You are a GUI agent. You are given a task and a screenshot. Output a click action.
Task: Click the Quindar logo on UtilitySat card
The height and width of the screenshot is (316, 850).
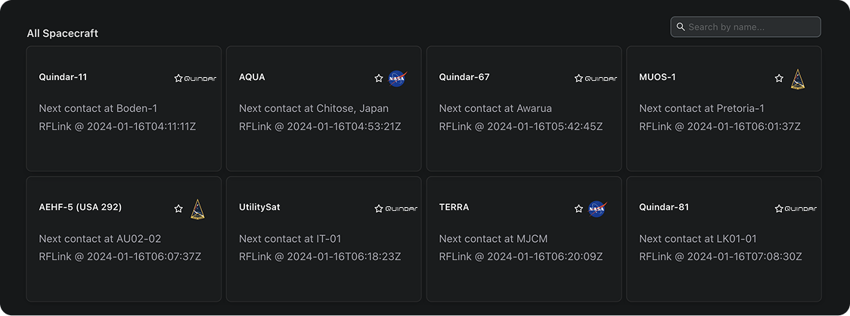pyautogui.click(x=400, y=209)
